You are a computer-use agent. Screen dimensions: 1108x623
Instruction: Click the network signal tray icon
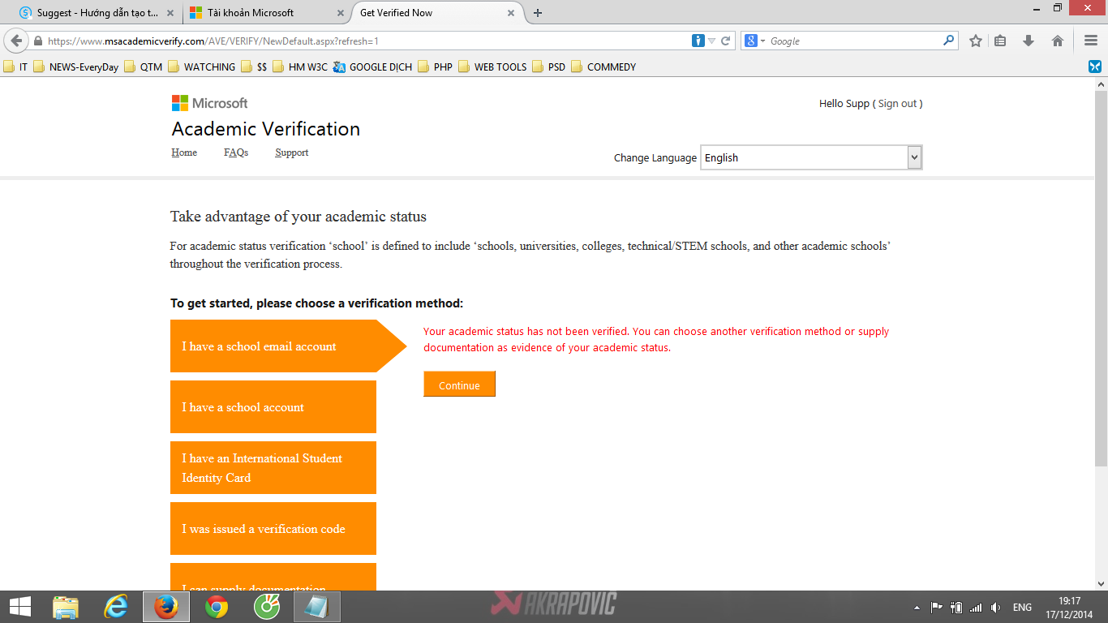point(976,608)
